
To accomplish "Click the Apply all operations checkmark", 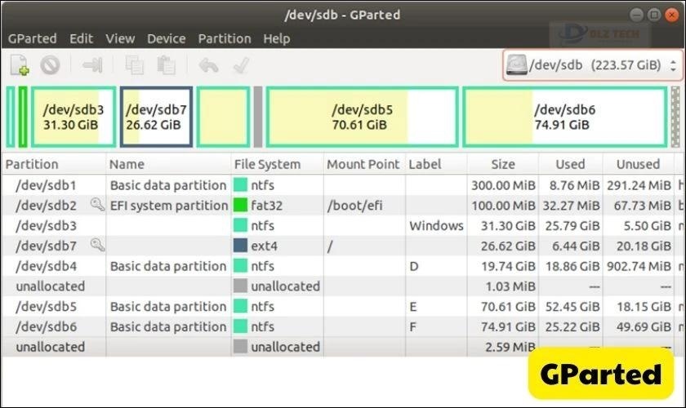I will click(x=242, y=65).
